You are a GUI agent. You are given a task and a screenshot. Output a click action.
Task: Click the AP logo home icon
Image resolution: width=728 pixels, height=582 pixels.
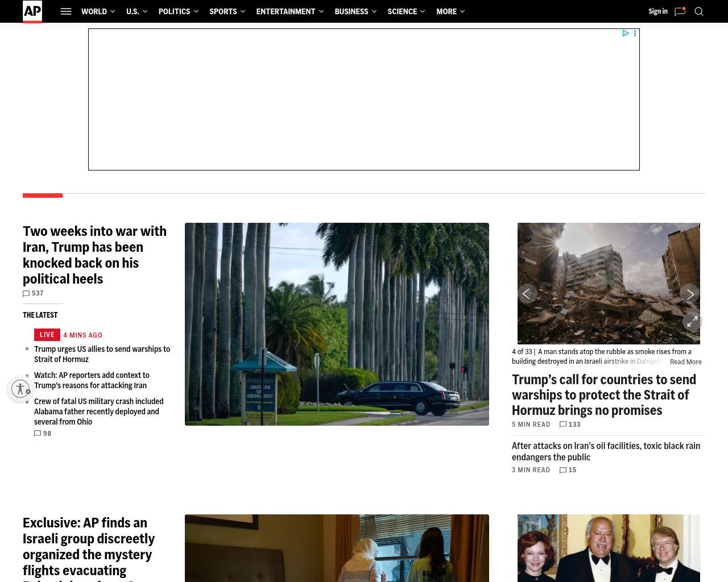tap(32, 11)
